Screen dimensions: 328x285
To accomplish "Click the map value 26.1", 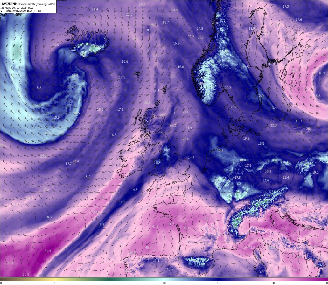I will (309, 129).
